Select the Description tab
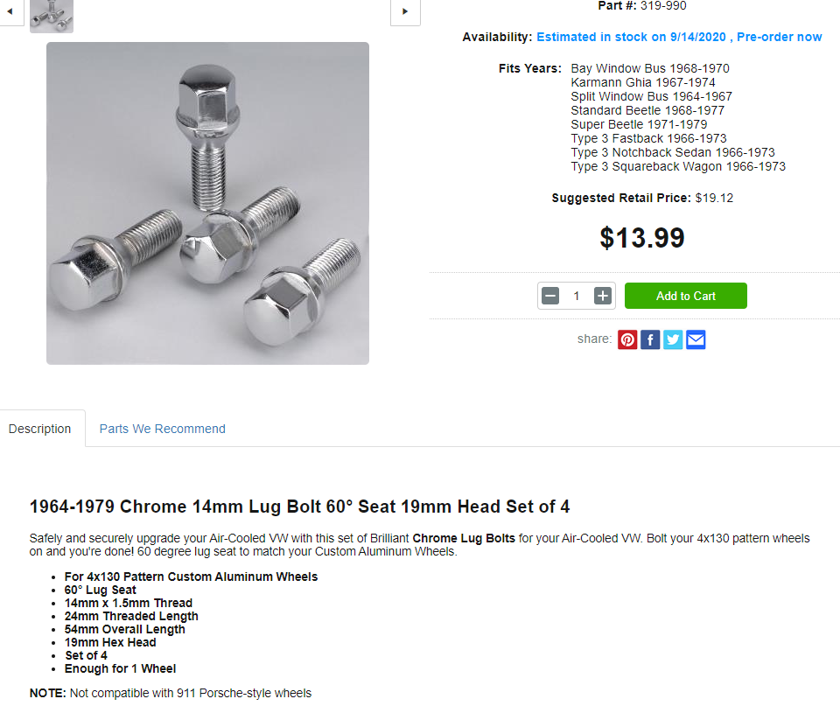Viewport: 840px width, 706px height. pyautogui.click(x=39, y=429)
